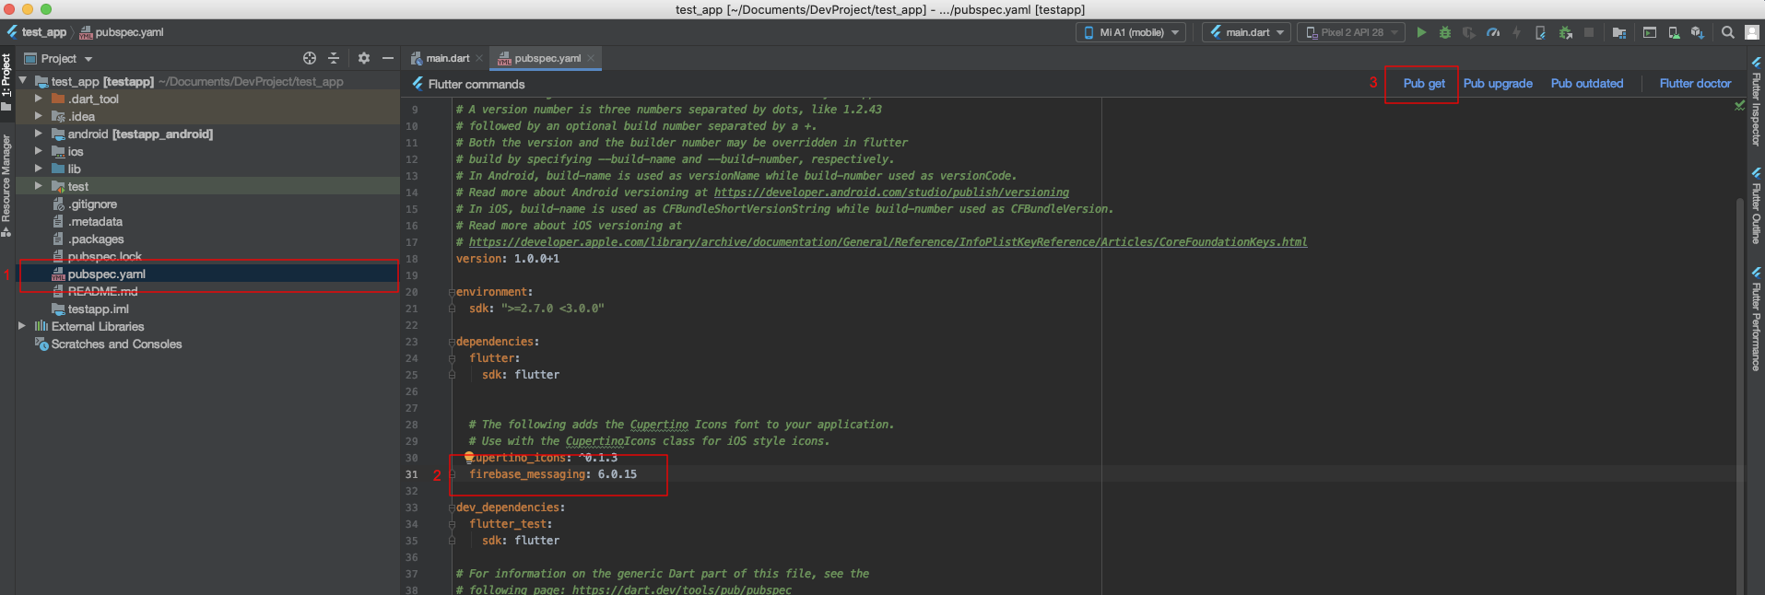This screenshot has height=595, width=1765.
Task: Open the Pixel 2 API 28 emulator dropdown
Action: coord(1351,32)
